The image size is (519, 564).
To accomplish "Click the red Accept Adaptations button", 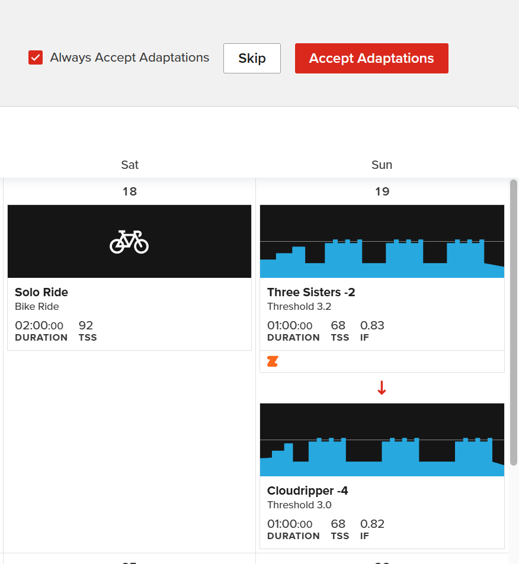I will click(371, 58).
